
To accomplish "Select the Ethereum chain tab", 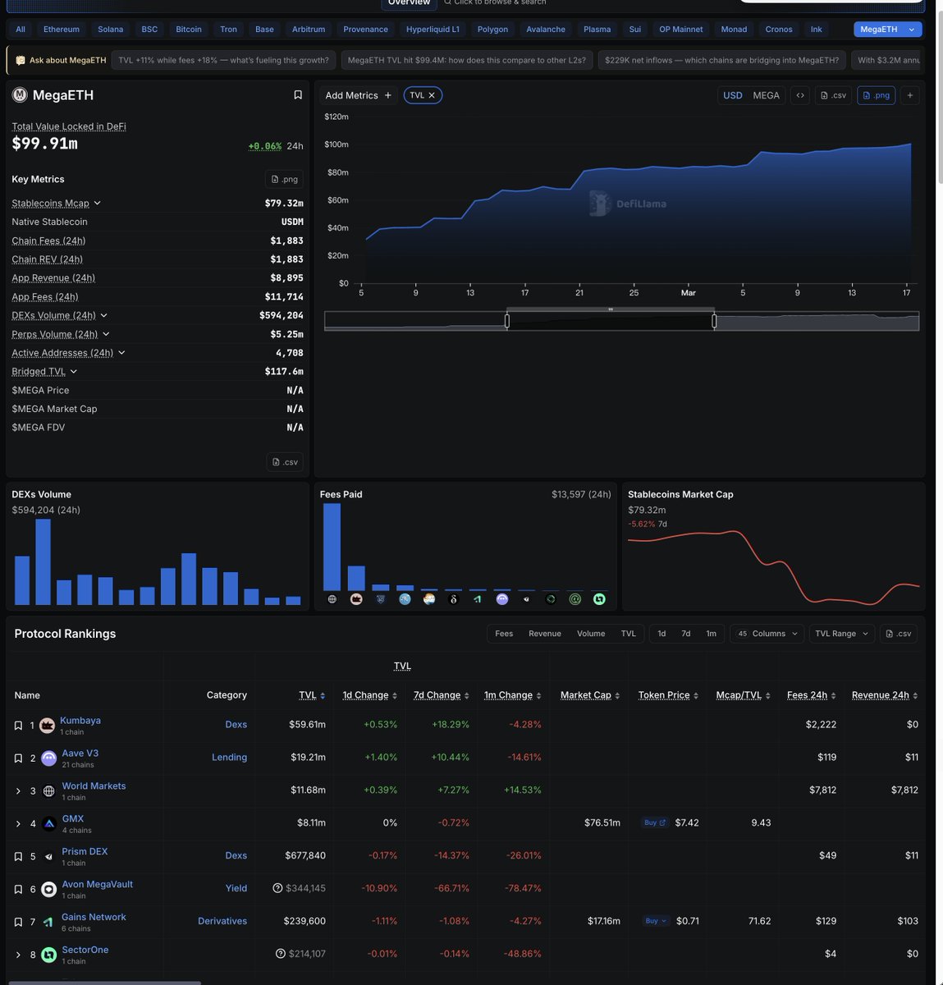I will click(x=62, y=30).
